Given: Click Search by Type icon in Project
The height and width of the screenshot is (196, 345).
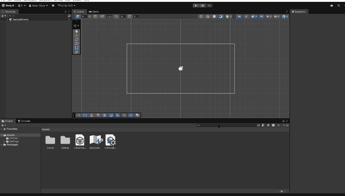Looking at the screenshot, I should pyautogui.click(x=263, y=125).
